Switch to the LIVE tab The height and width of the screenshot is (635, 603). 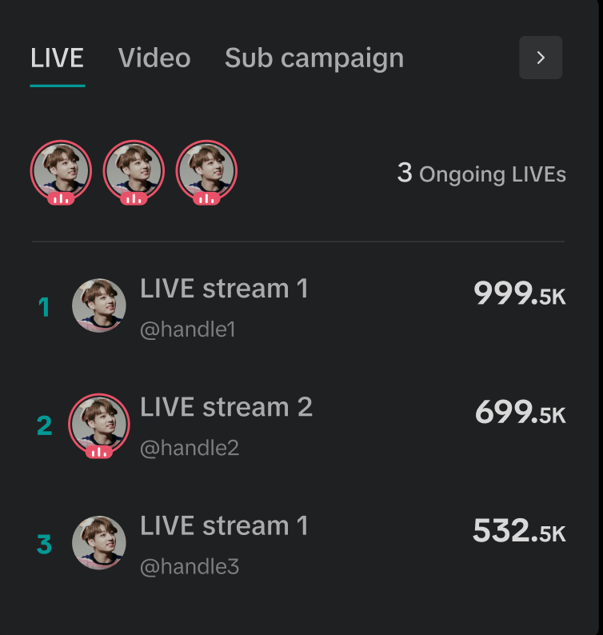click(x=57, y=58)
